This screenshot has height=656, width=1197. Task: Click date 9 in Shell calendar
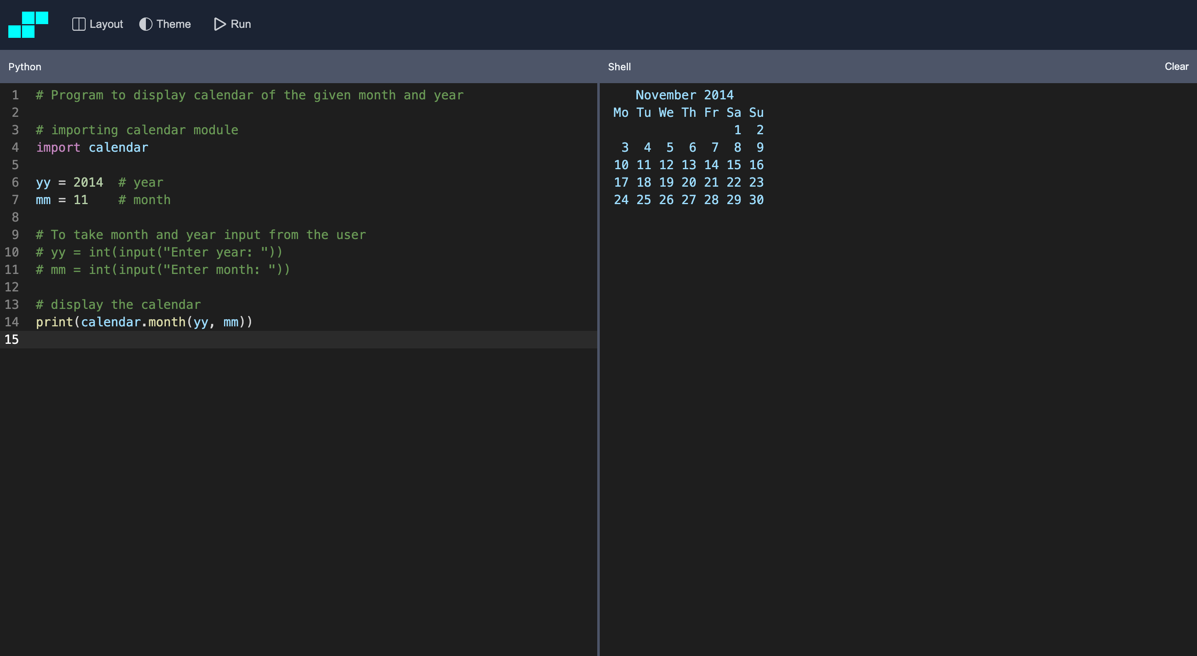(760, 148)
